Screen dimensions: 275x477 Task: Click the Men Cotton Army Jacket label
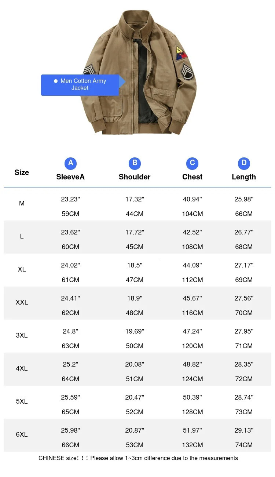tap(80, 85)
